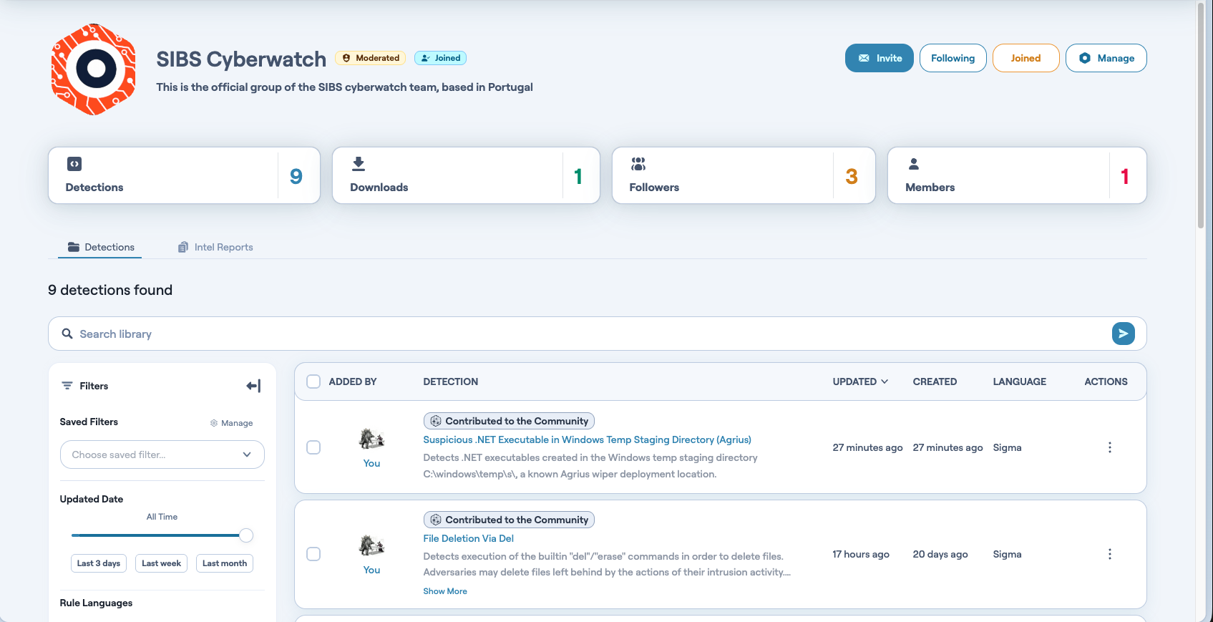Screen dimensions: 1213x622
Task: Open the File Deletion Via Del link
Action: tap(469, 538)
